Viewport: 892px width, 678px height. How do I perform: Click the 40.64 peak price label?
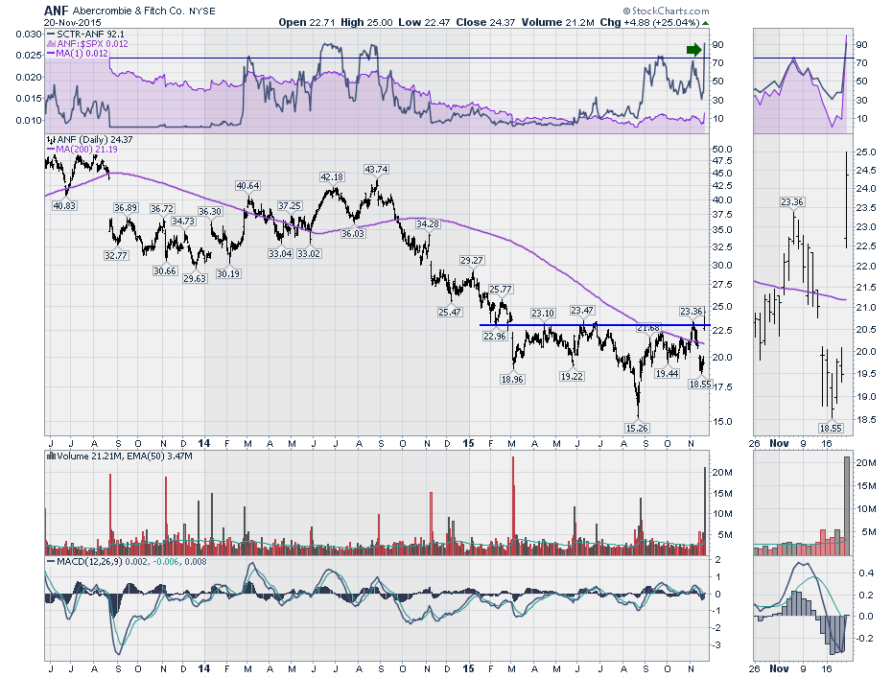[x=248, y=185]
